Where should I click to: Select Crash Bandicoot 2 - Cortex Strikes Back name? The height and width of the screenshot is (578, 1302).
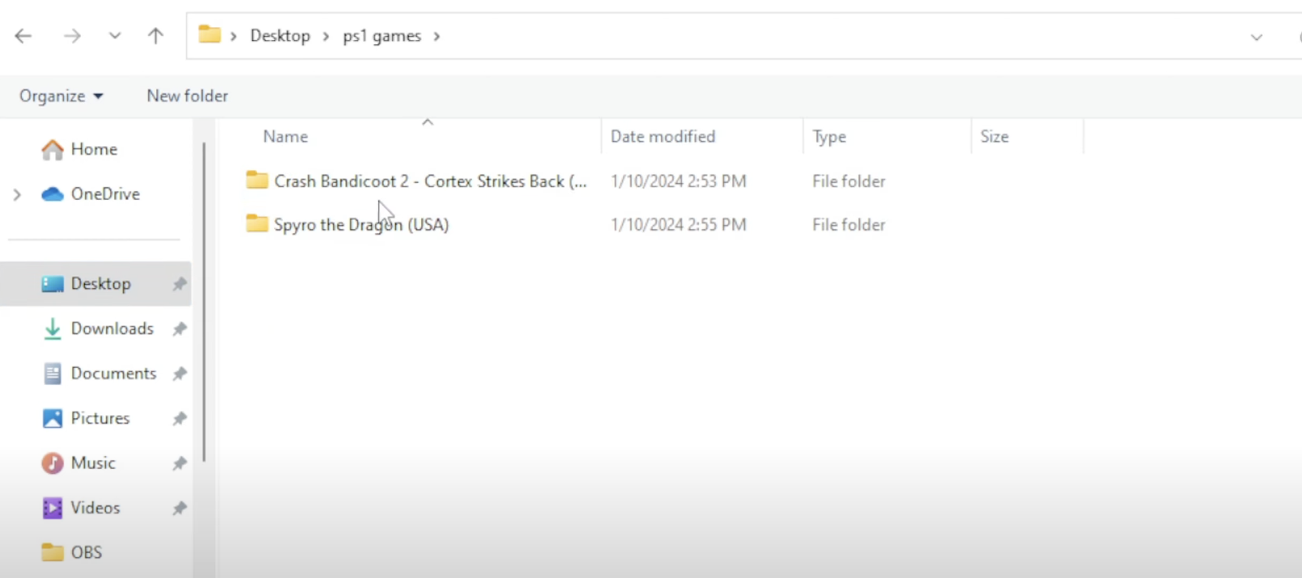coord(430,182)
